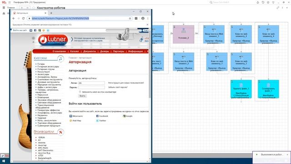Viewport: 291px width, 164px height.
Task: Open the О компании menu item
Action: point(59,51)
